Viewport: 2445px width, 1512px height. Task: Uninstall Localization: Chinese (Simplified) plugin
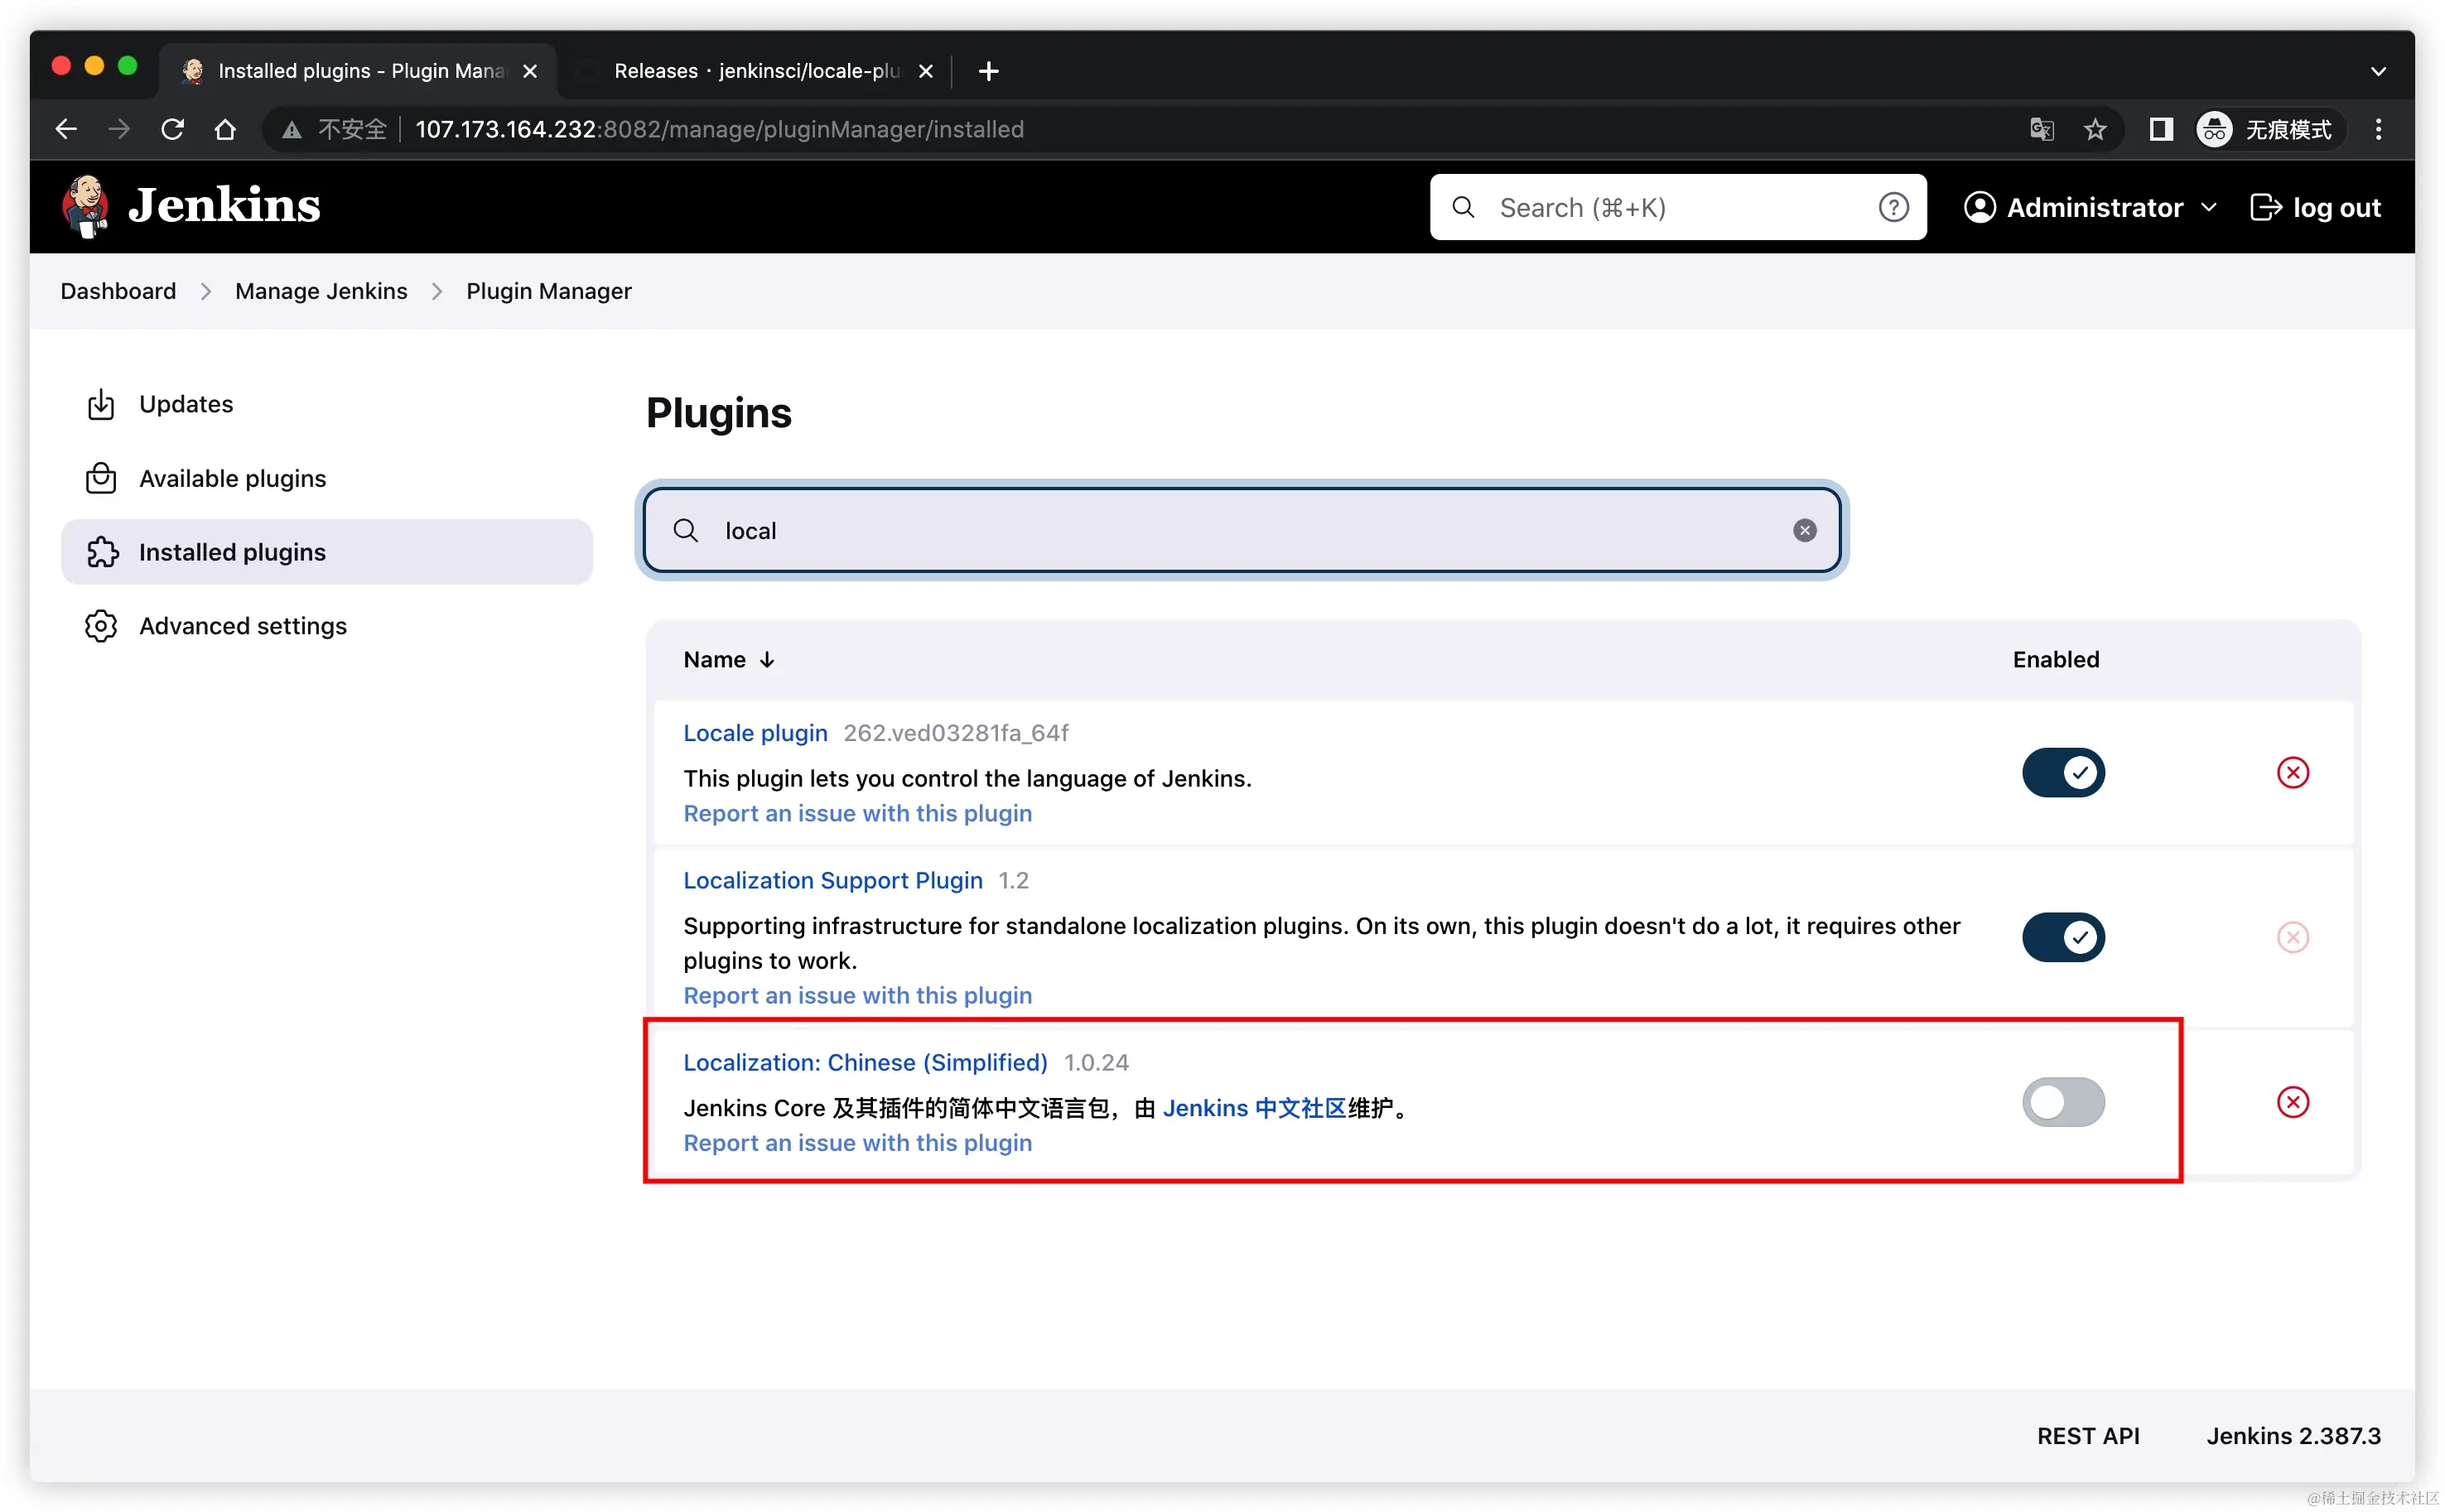[x=2292, y=1102]
